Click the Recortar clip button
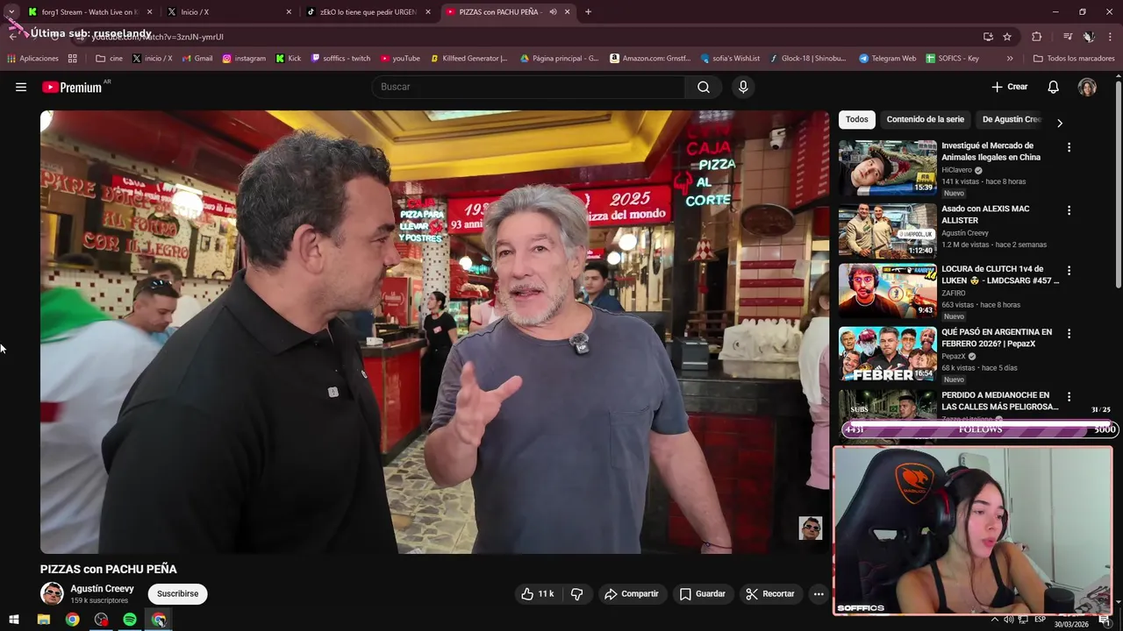1123x631 pixels. tap(770, 593)
